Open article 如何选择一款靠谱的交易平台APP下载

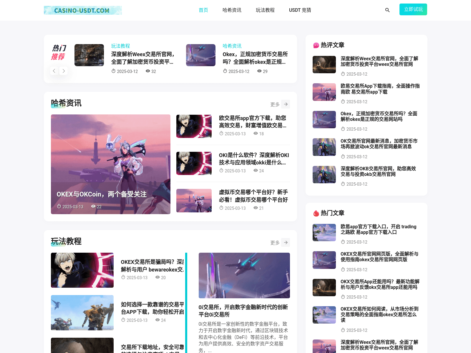pos(152,308)
